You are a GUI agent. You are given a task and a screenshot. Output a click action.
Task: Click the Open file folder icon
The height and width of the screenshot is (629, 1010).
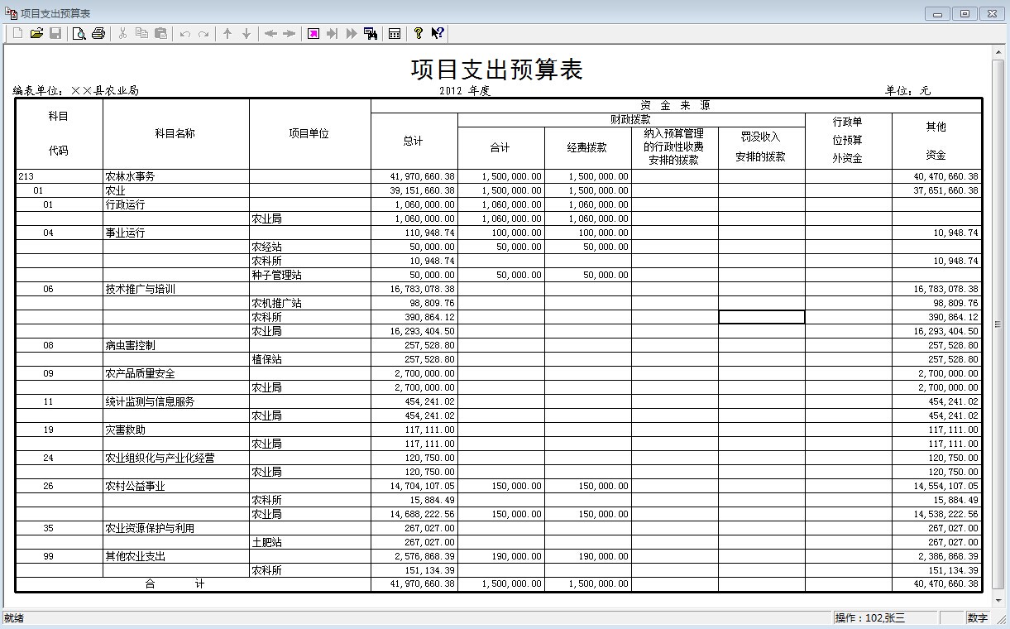tap(36, 33)
